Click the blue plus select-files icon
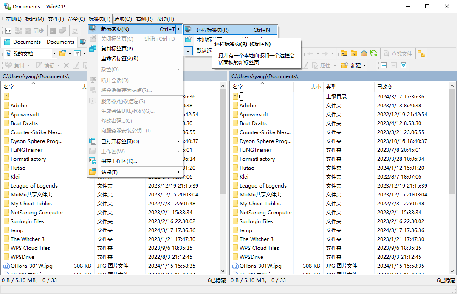The image size is (457, 294). (x=384, y=65)
